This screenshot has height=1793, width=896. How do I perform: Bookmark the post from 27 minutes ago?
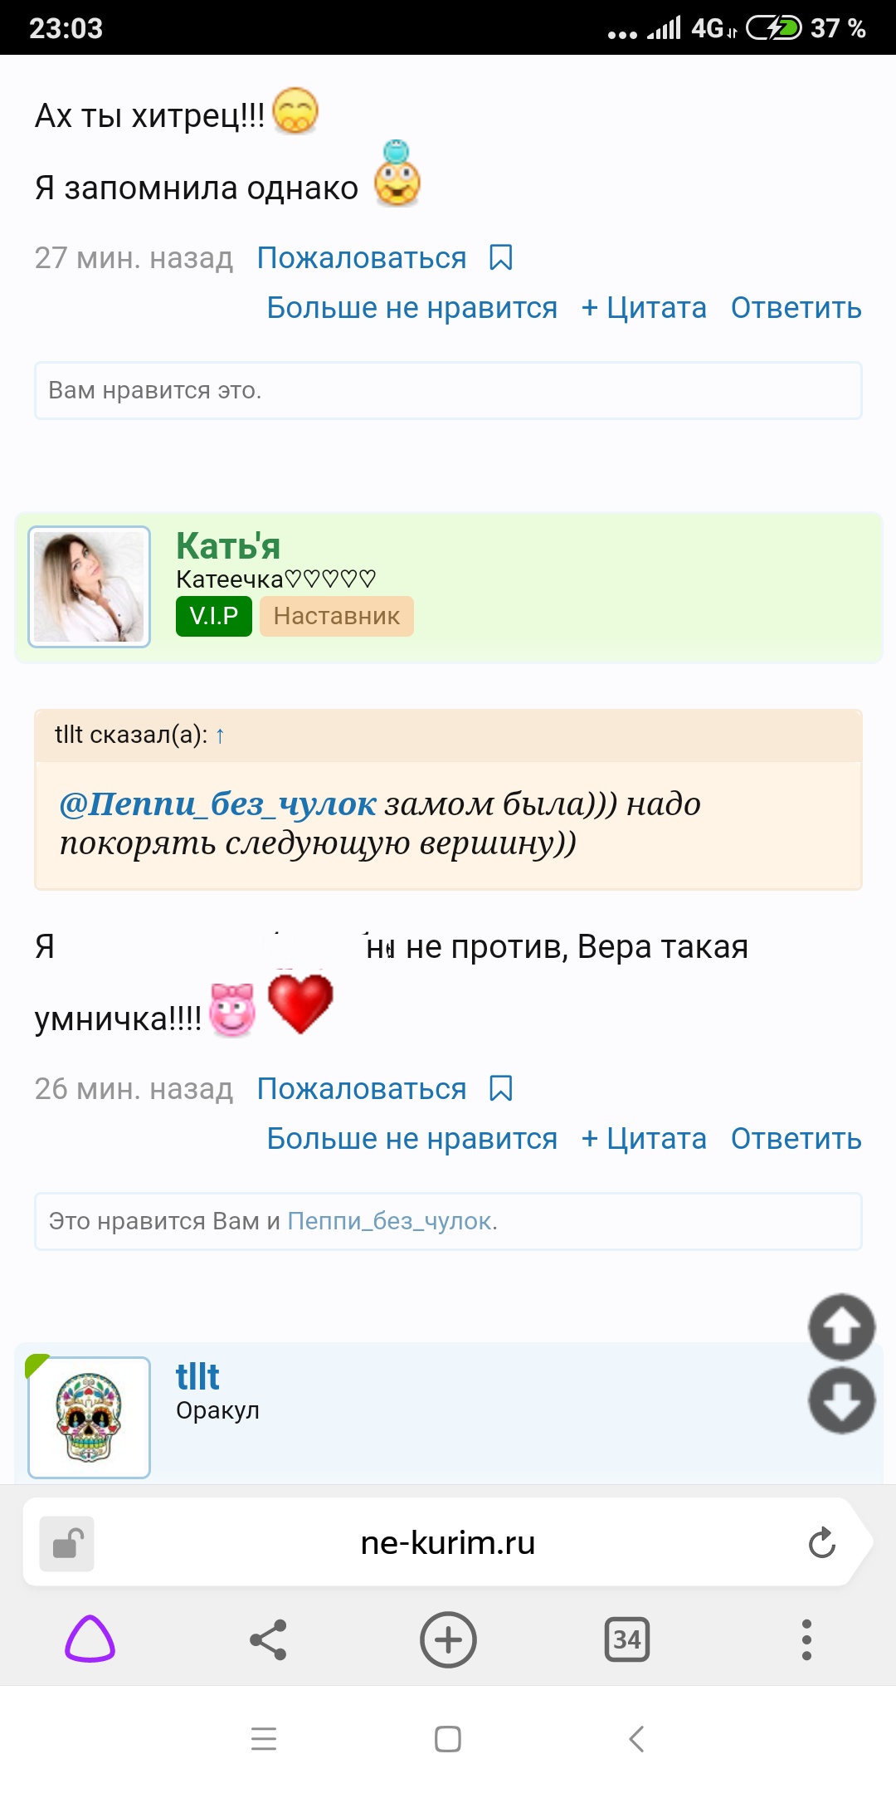pos(501,258)
